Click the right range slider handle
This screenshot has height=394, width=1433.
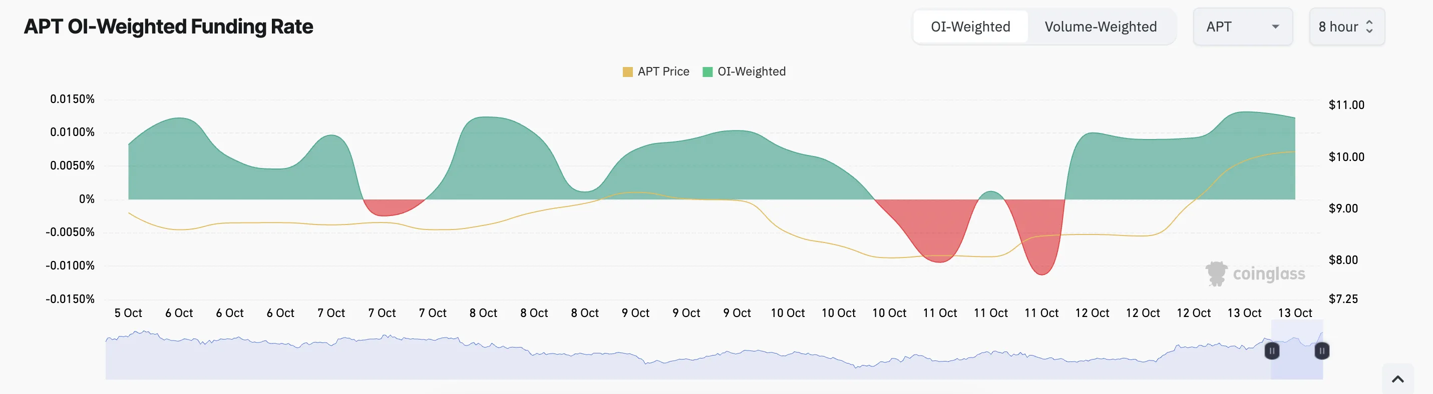pyautogui.click(x=1322, y=350)
